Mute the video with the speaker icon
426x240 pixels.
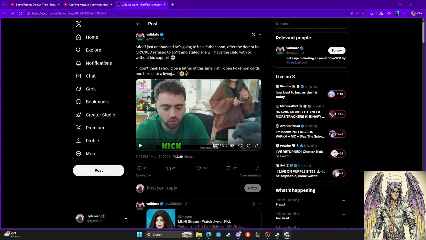[232, 146]
